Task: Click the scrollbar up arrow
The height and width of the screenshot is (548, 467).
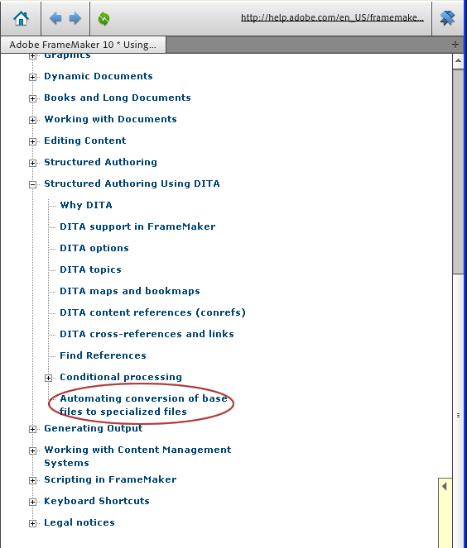Action: tap(458, 61)
